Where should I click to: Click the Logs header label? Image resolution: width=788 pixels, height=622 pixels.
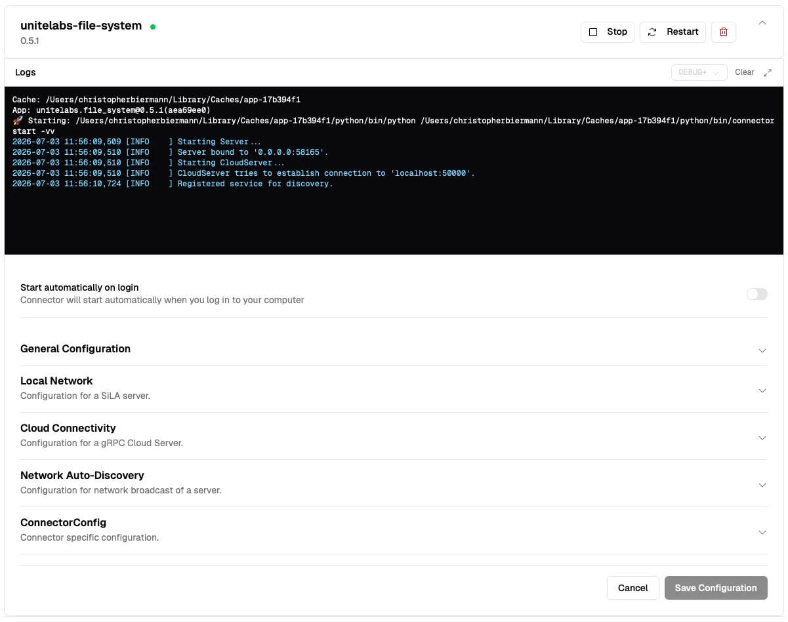[x=26, y=72]
